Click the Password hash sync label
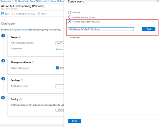This screenshot has height=127, width=160. tap(20, 68)
